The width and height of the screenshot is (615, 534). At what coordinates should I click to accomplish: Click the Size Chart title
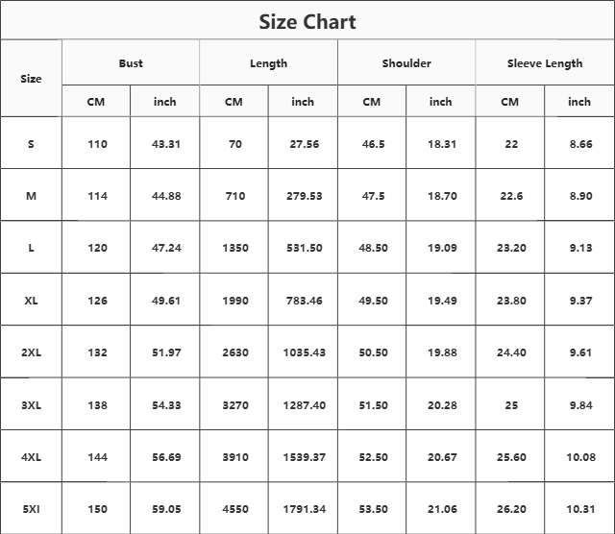[307, 21]
